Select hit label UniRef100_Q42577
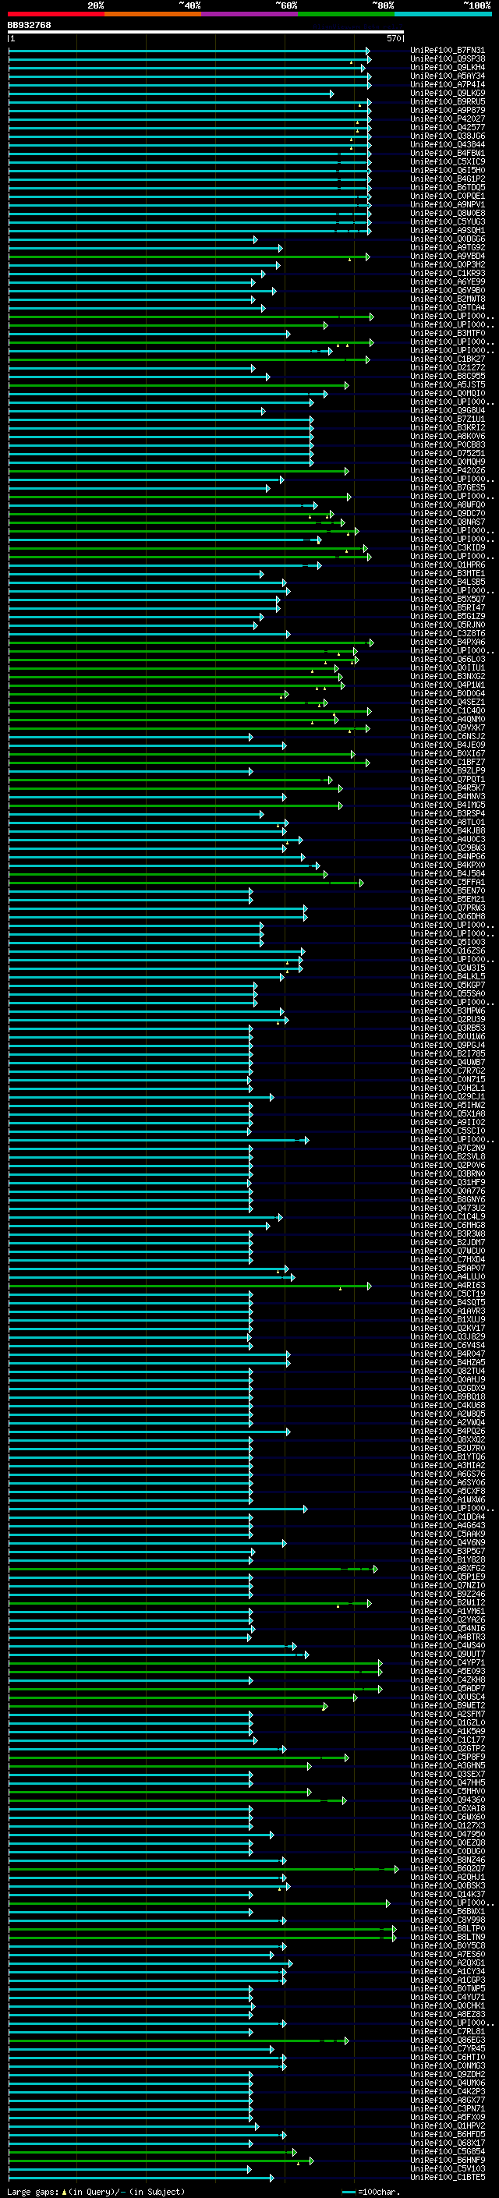The image size is (499, 2198). [448, 127]
